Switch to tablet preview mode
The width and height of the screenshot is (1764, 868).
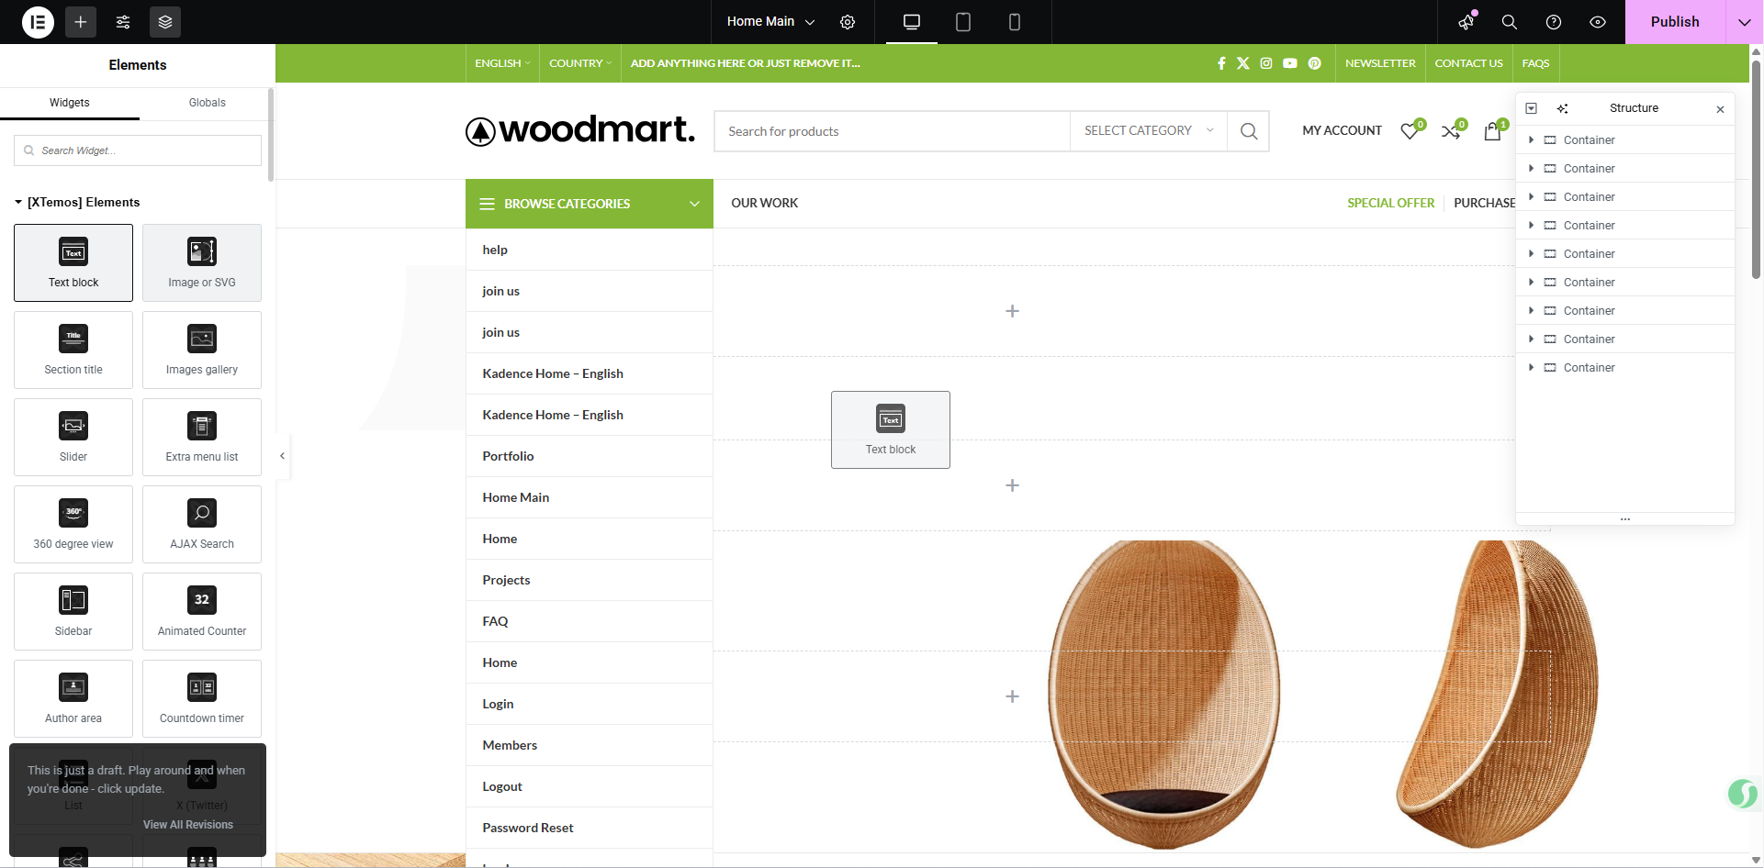point(962,22)
